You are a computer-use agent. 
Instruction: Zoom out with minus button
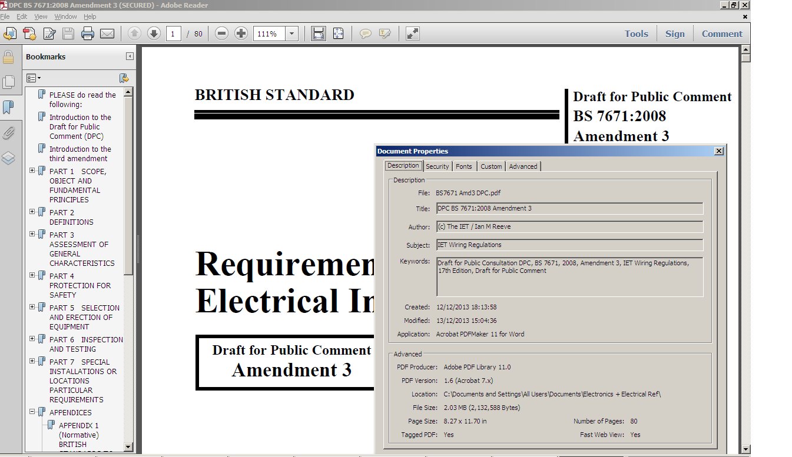(221, 34)
